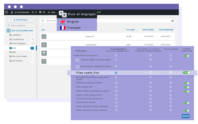This screenshot has width=198, height=124.
Task: Toggle automatic translation for FAQs
Action: 187,87
